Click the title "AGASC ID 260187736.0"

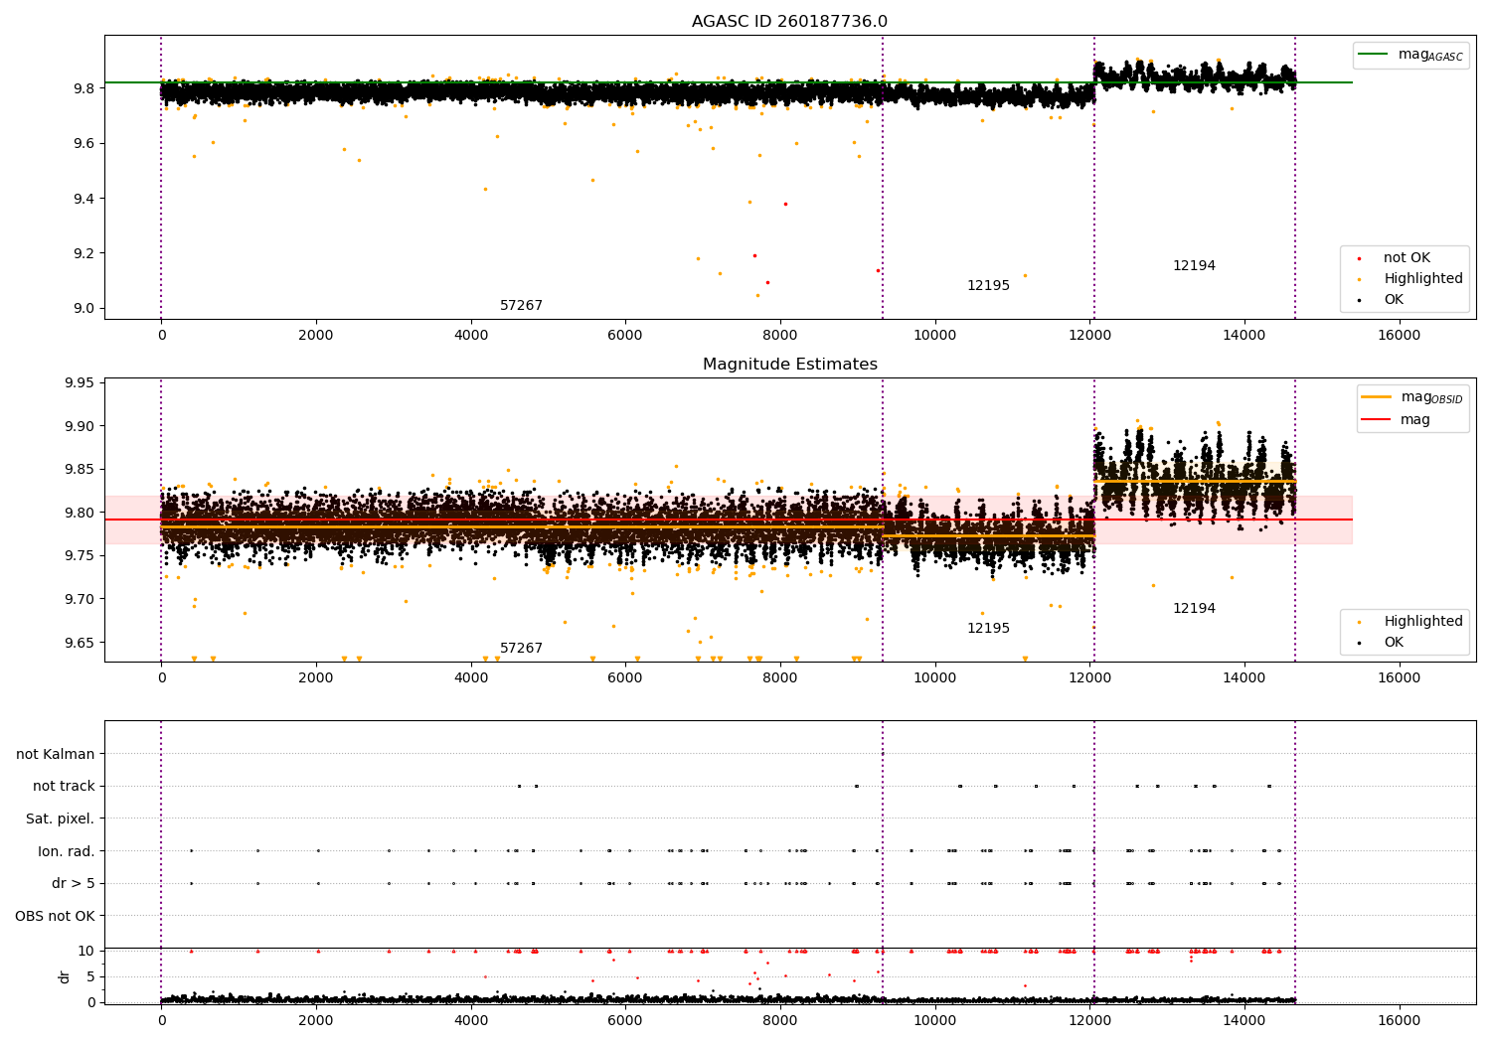click(x=789, y=22)
